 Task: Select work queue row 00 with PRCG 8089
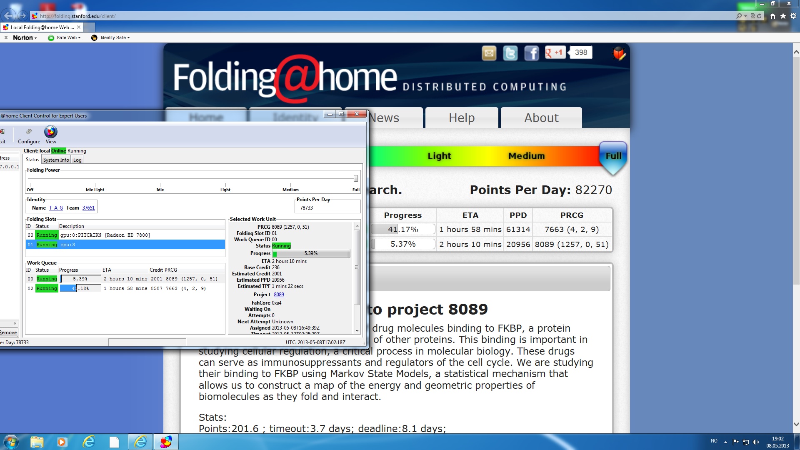point(125,279)
